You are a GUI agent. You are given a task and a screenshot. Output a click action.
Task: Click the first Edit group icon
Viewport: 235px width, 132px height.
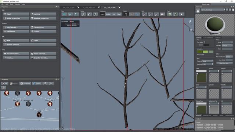144,14
